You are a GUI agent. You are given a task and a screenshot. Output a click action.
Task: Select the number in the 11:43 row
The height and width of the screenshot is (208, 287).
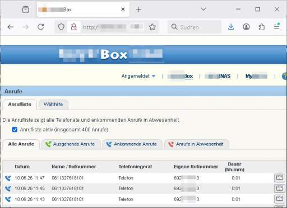pos(68,199)
